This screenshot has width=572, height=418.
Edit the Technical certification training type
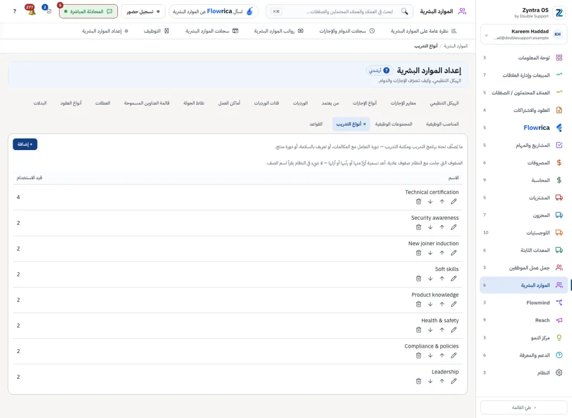453,201
